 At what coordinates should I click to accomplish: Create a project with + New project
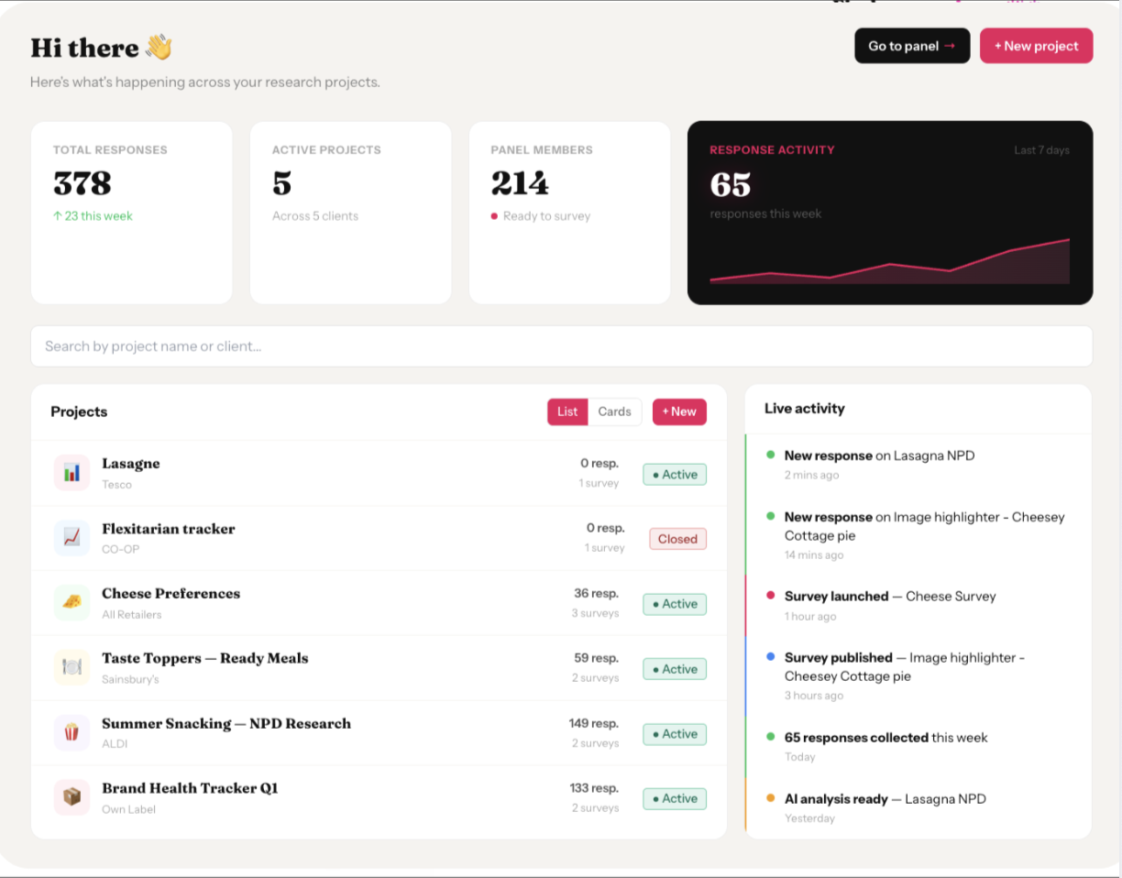pos(1036,46)
